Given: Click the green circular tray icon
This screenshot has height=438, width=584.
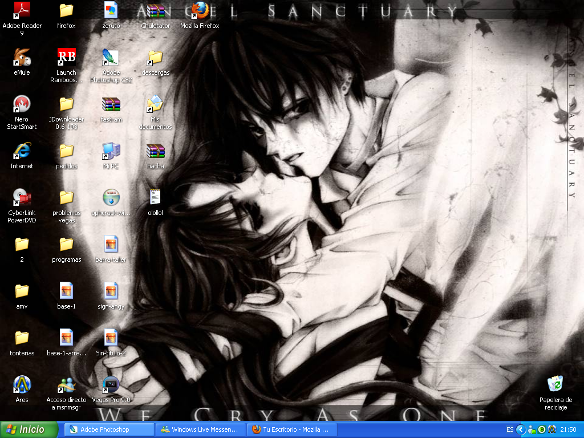Looking at the screenshot, I should click(542, 430).
